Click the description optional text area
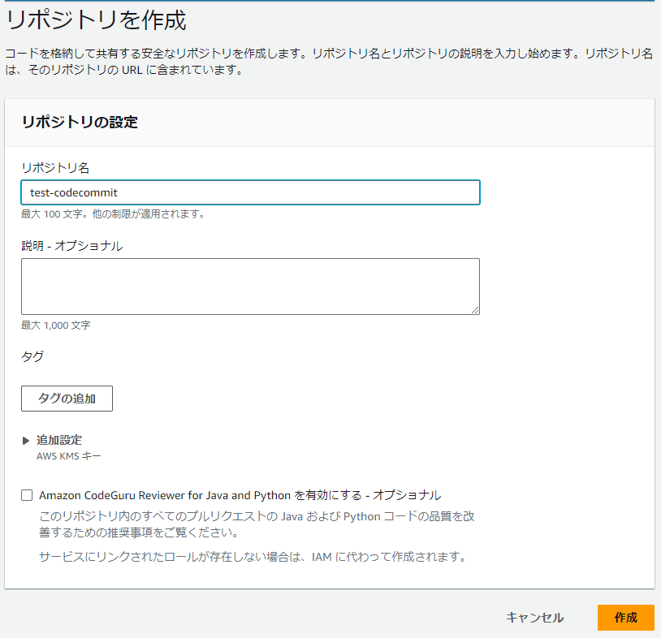This screenshot has width=661, height=638. pos(250,287)
